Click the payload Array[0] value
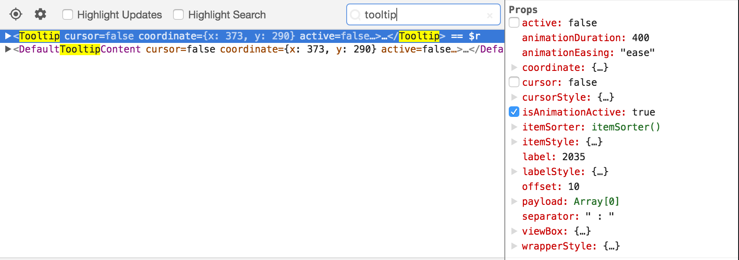739x260 pixels. point(597,201)
